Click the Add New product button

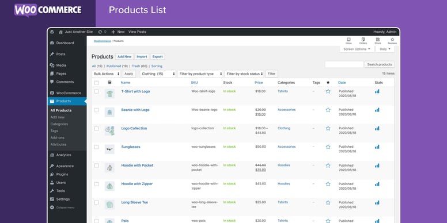point(124,56)
